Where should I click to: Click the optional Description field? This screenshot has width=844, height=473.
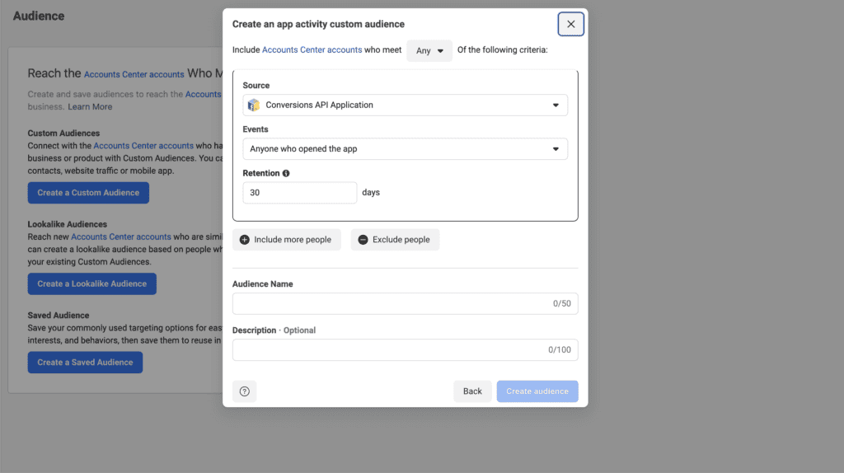[x=405, y=349]
